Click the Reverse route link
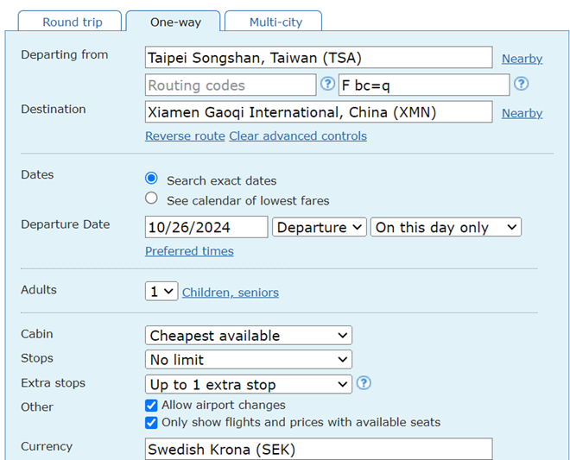Image resolution: width=570 pixels, height=460 pixels. pos(185,136)
